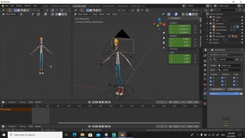Image resolution: width=245 pixels, height=138 pixels.
Task: Click the Sun light icon in outliner
Action: tap(214, 20)
